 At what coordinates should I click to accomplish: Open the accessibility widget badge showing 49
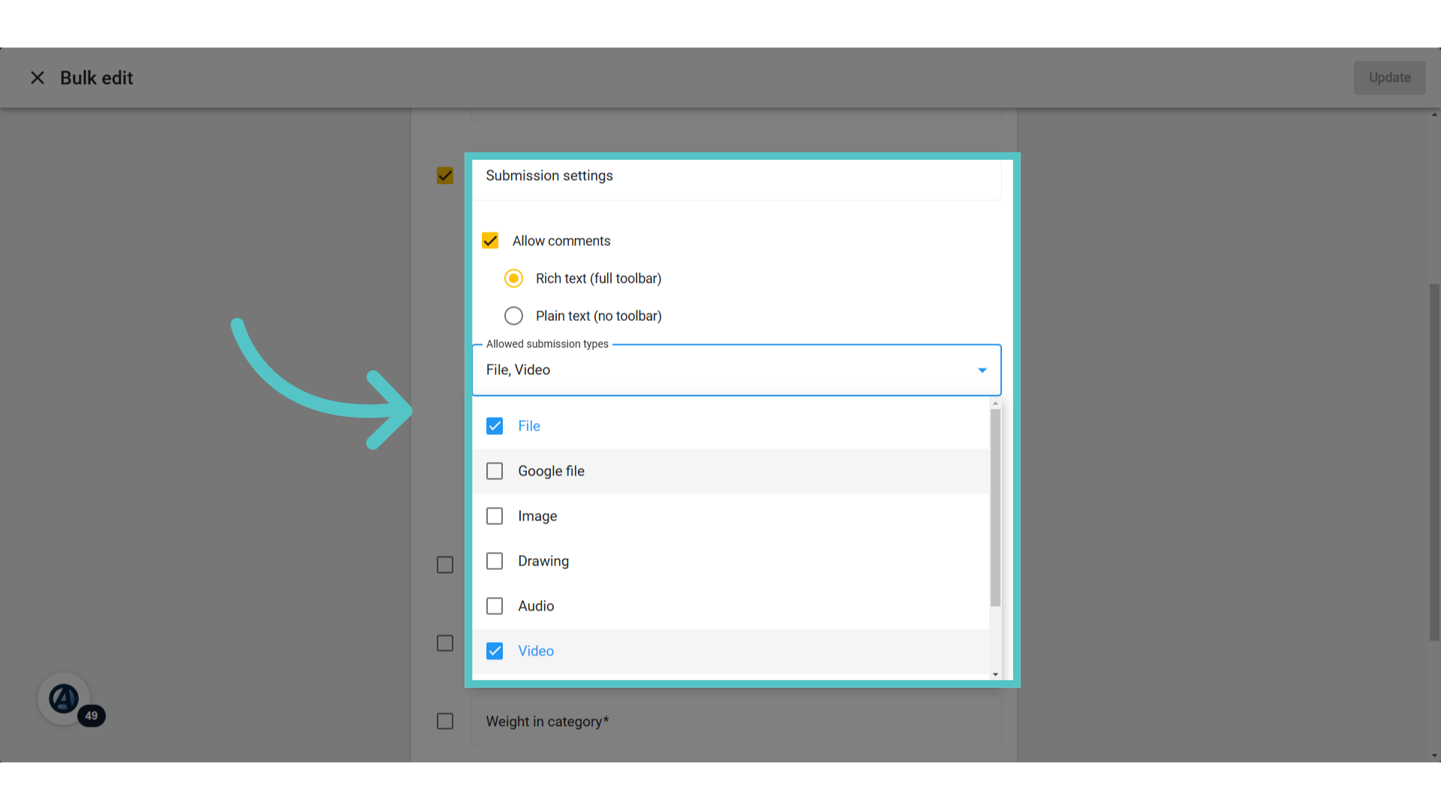[65, 699]
